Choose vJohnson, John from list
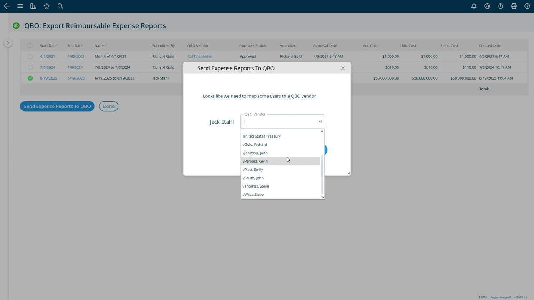Image resolution: width=534 pixels, height=300 pixels. tap(280, 153)
